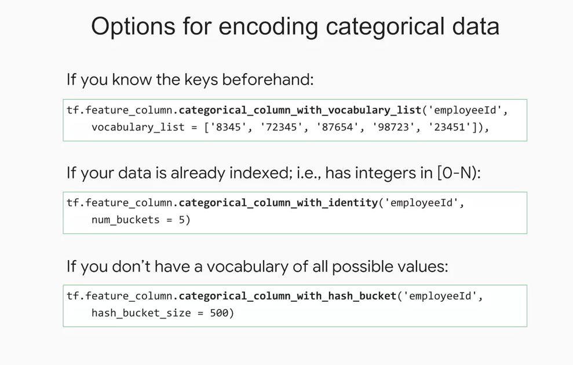Click the slide title 'Options for encoding categorical data'

click(295, 27)
